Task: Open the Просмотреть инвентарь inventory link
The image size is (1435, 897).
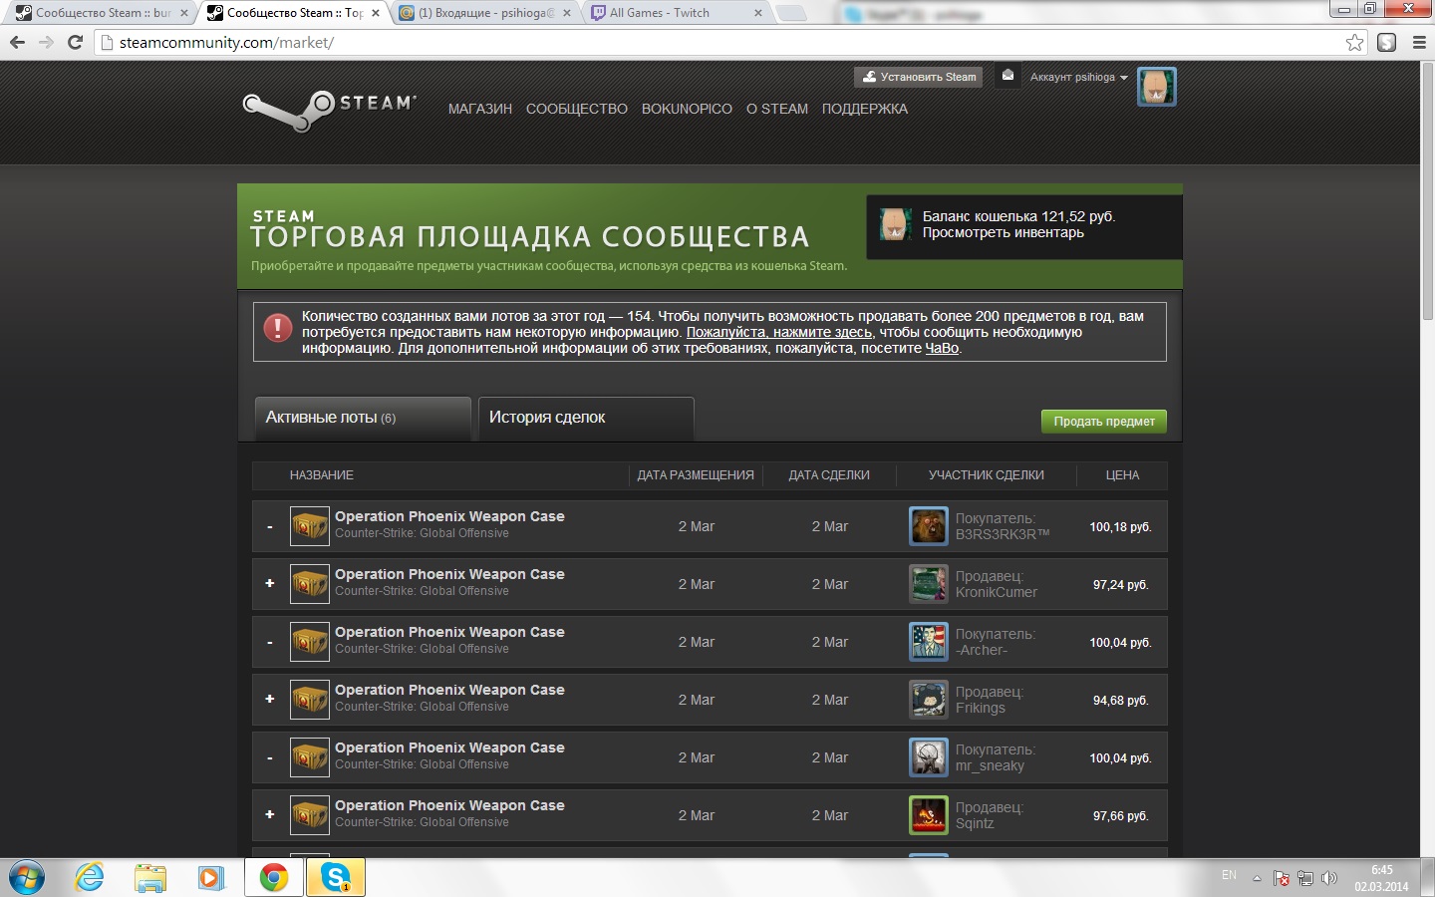Action: click(x=1003, y=232)
